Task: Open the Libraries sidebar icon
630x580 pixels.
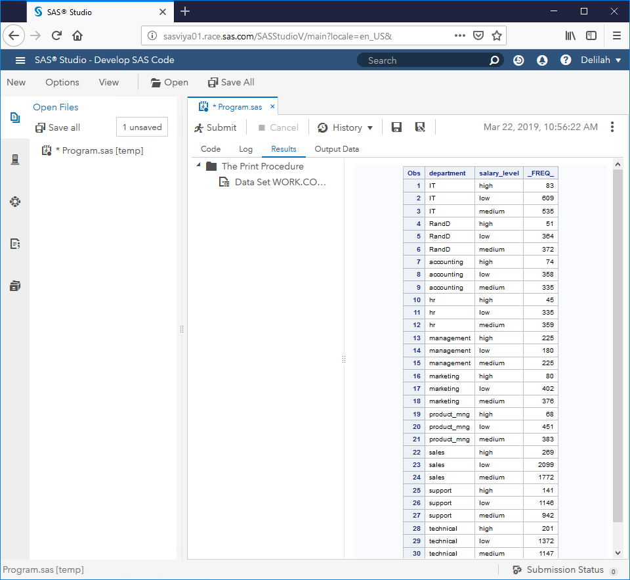Action: [14, 286]
